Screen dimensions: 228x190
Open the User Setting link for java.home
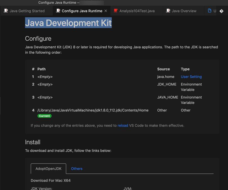point(191,77)
